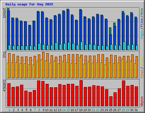Select the 'Sites' legend label
The height and width of the screenshot is (113, 145).
(142, 74)
